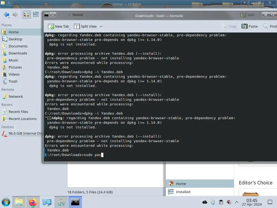This screenshot has width=277, height=208.
Task: Click the cloud update tray icon
Action: point(205,202)
